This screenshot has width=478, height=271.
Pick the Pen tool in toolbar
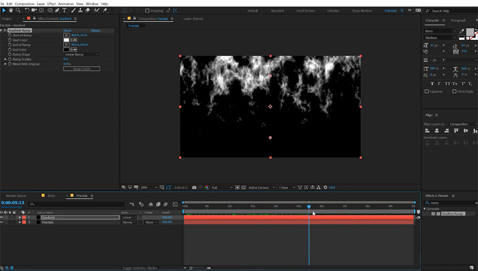click(x=58, y=10)
